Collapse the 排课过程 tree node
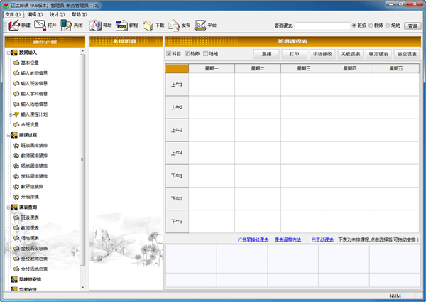Image resolution: width=426 pixels, height=302 pixels. tap(8, 134)
